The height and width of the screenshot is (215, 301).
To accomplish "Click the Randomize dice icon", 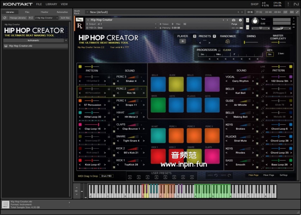I will pos(228,42).
